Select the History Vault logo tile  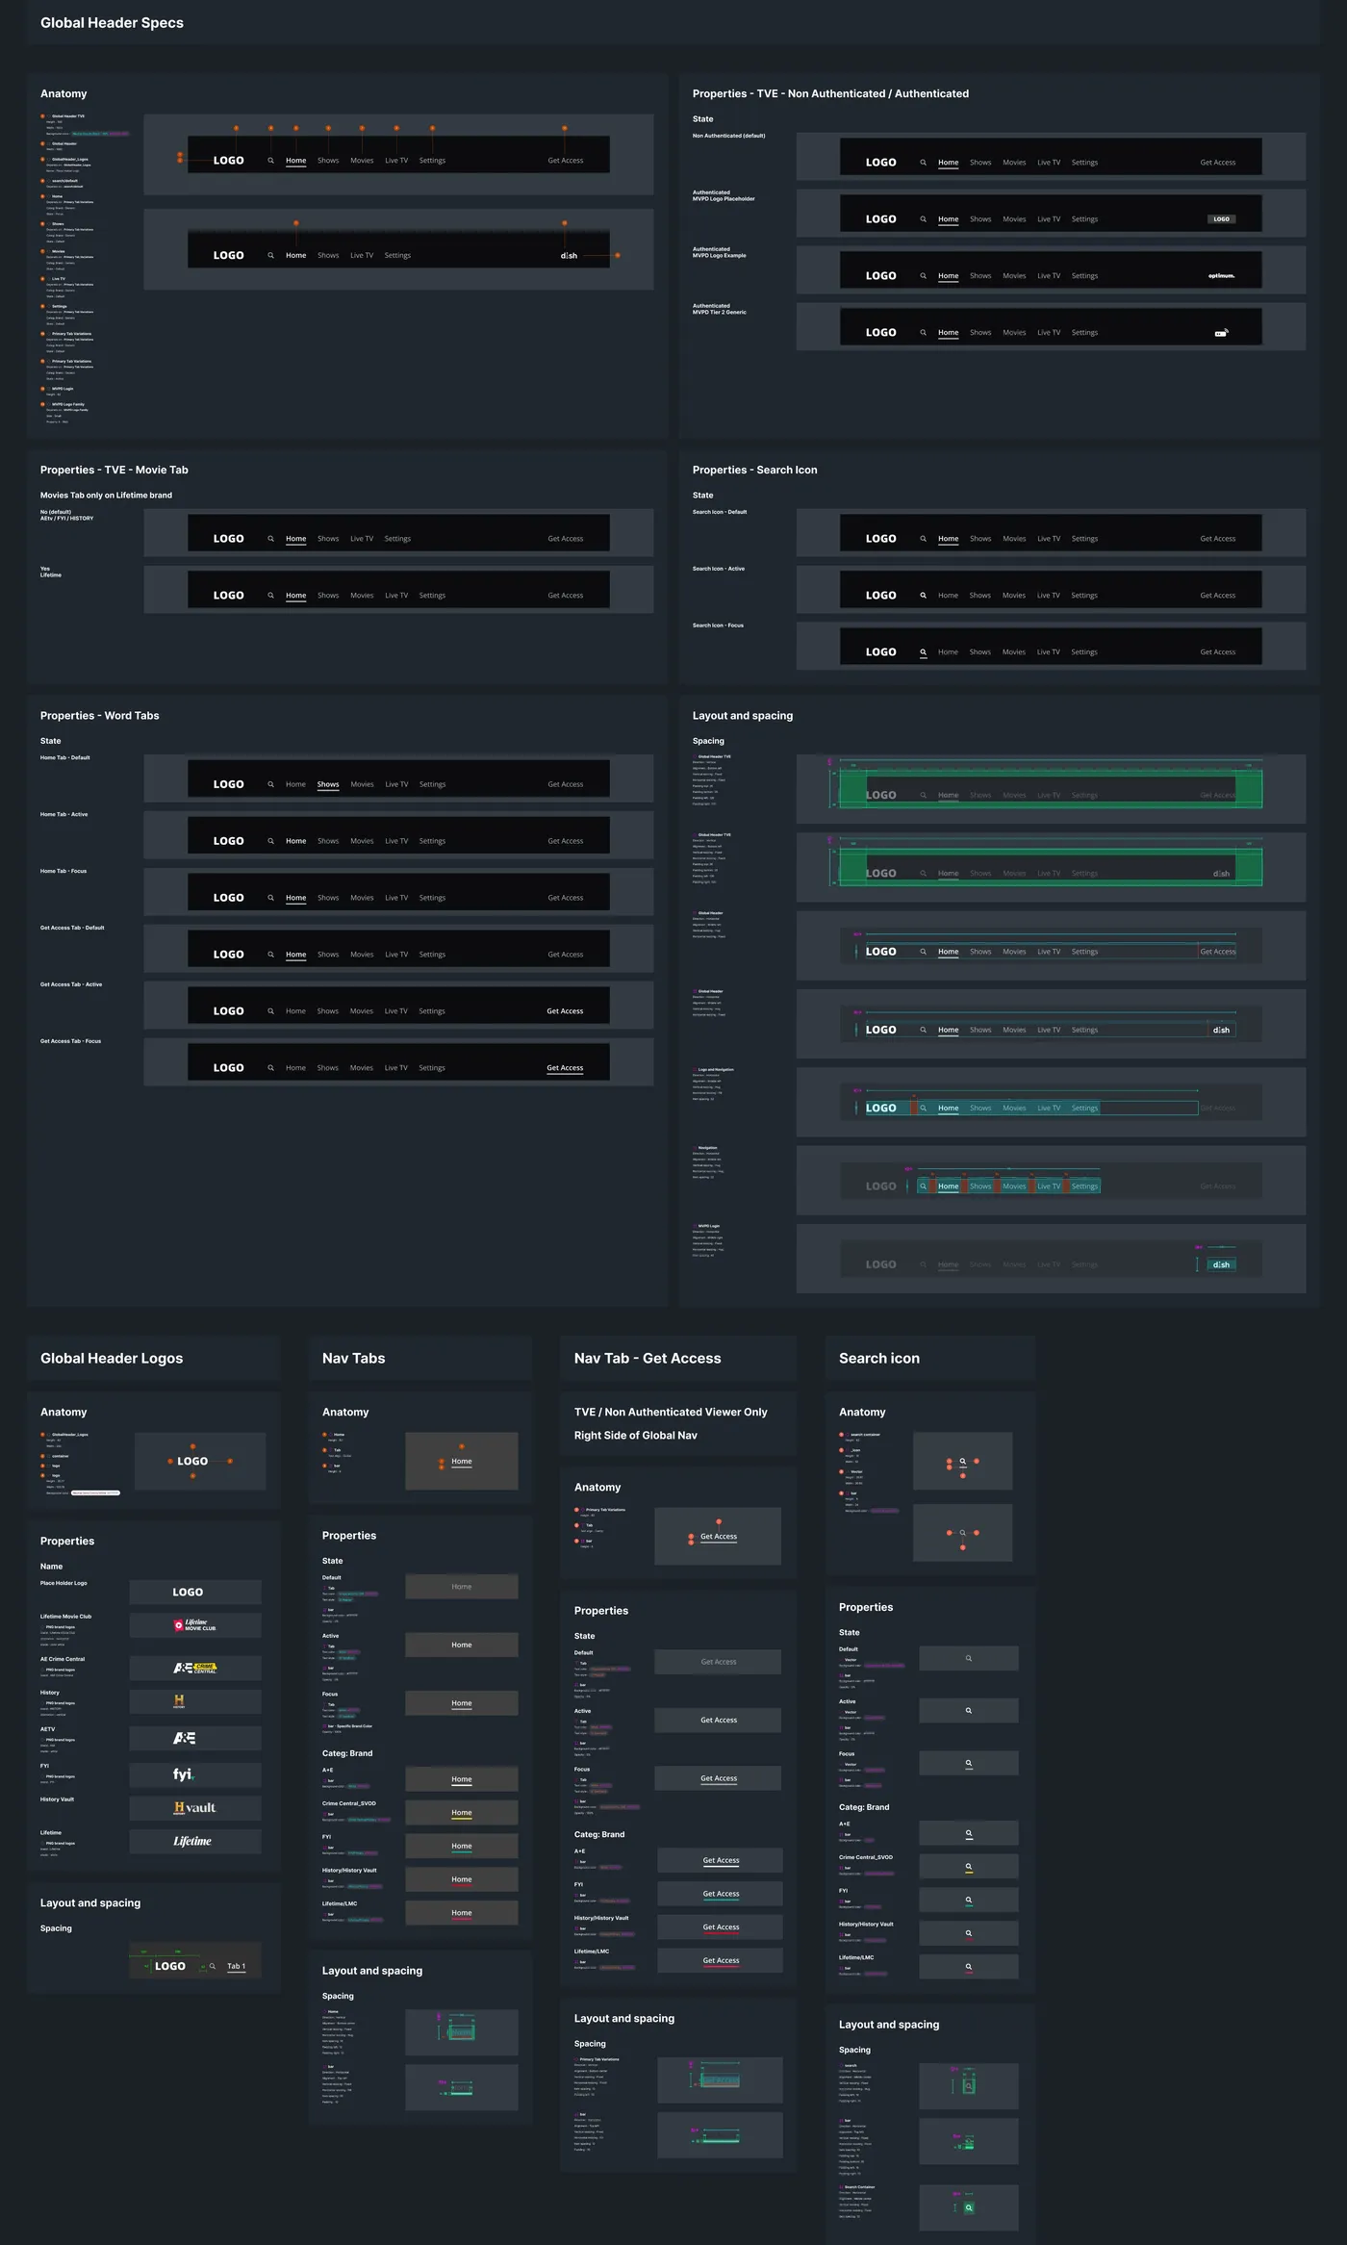pyautogui.click(x=195, y=1807)
